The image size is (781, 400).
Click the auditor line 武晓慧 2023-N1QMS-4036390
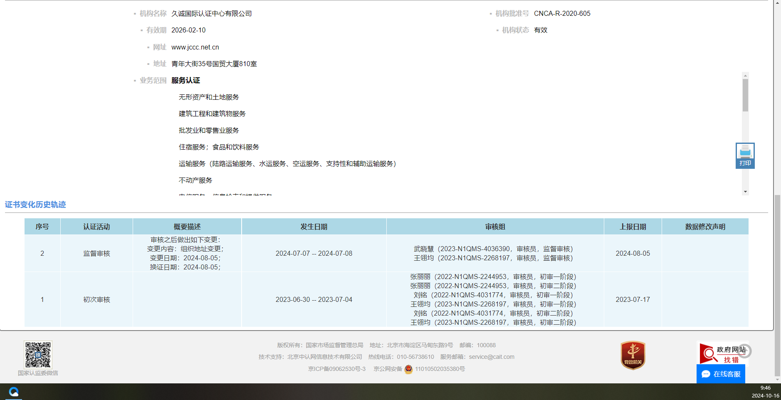493,249
